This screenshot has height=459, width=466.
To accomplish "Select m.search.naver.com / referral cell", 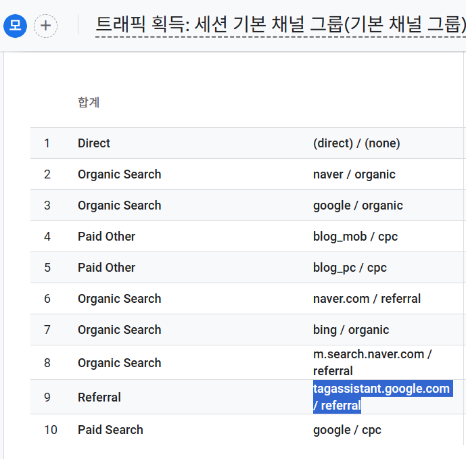I will click(373, 362).
